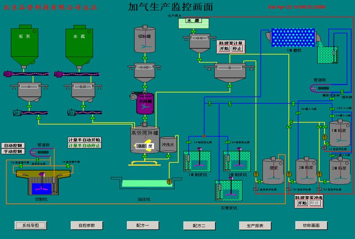Select the purple 中间罐 intermediate tank
Image resolution: width=355 pixels, height=239 pixels.
click(x=145, y=103)
